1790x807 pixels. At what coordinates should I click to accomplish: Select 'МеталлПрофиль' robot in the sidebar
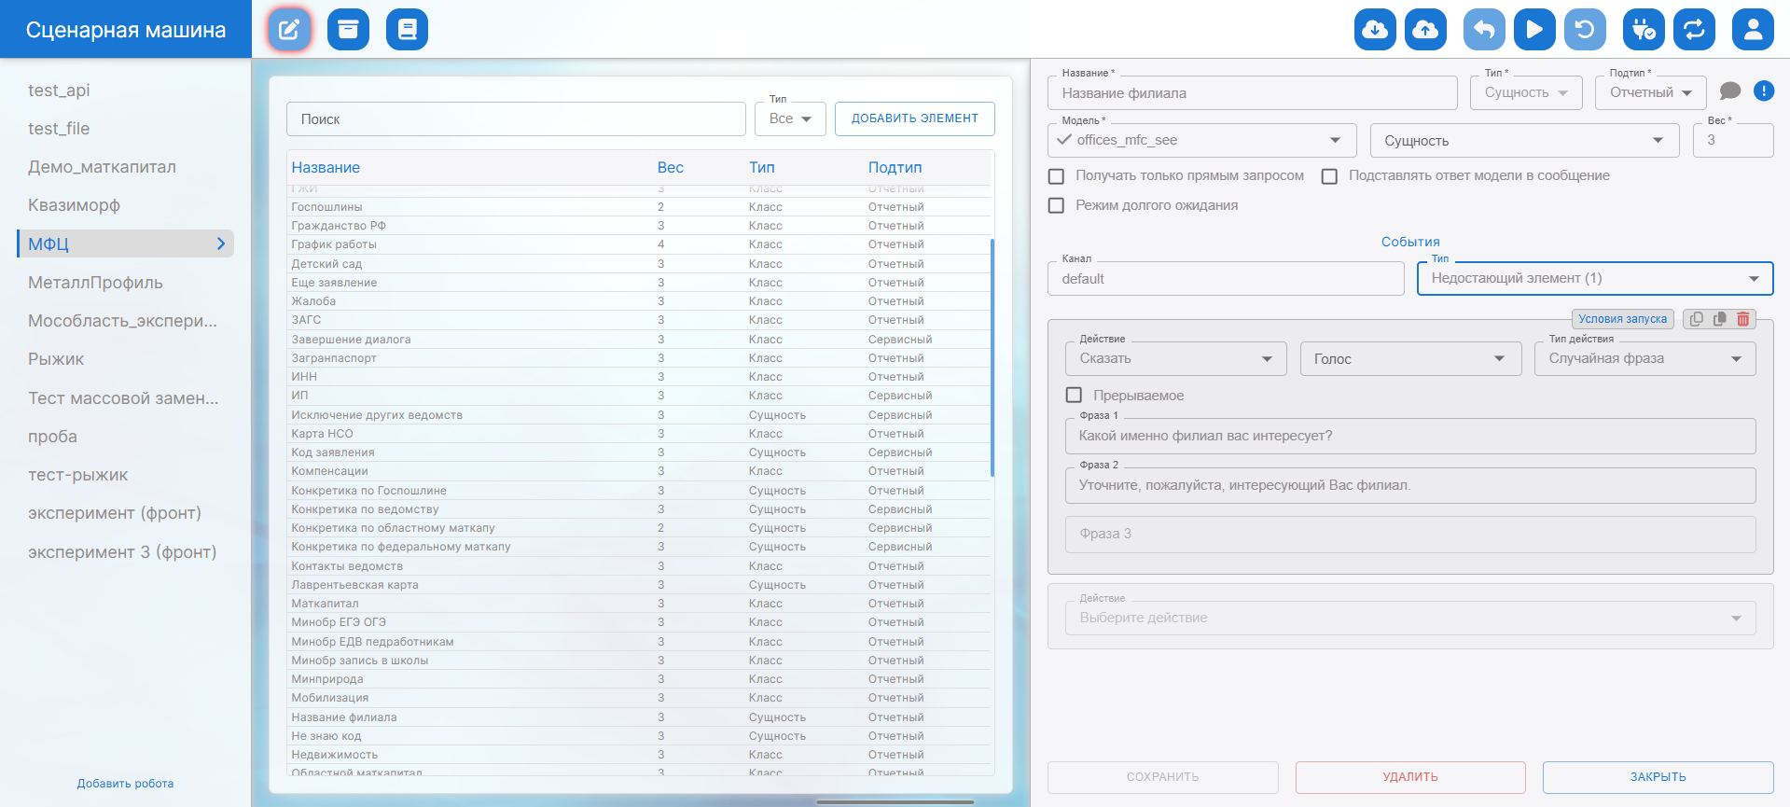95,283
